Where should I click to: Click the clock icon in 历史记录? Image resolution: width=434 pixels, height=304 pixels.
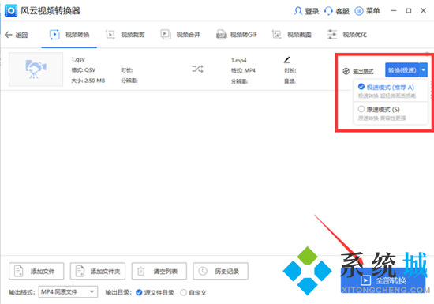(203, 271)
